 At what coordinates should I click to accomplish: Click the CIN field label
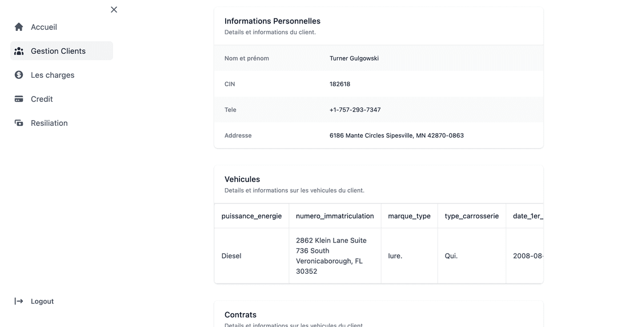(230, 84)
